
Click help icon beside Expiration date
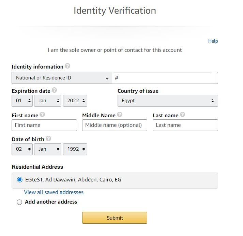[x=54, y=90]
